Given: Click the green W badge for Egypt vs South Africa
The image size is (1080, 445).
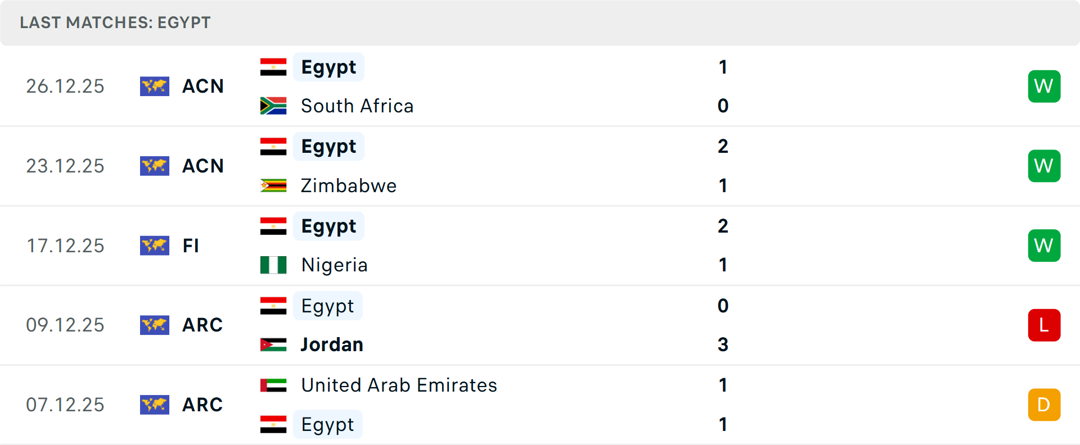Looking at the screenshot, I should point(1043,87).
